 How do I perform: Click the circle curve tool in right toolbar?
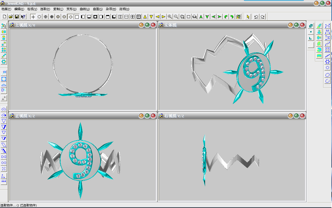point(328,68)
